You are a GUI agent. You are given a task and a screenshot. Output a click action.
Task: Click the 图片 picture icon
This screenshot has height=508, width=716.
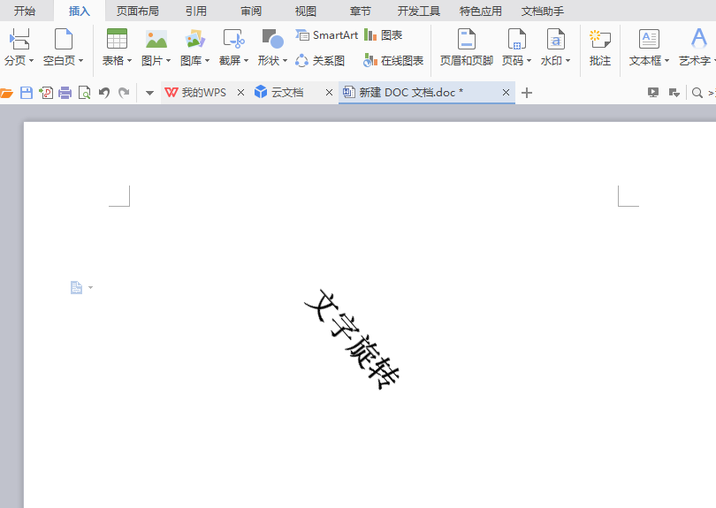click(156, 39)
